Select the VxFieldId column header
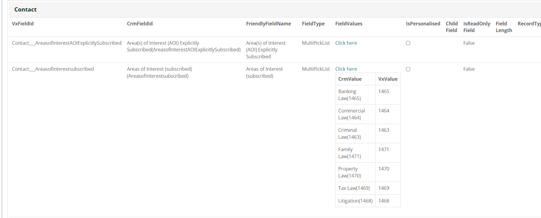This screenshot has height=218, width=541. tap(23, 24)
